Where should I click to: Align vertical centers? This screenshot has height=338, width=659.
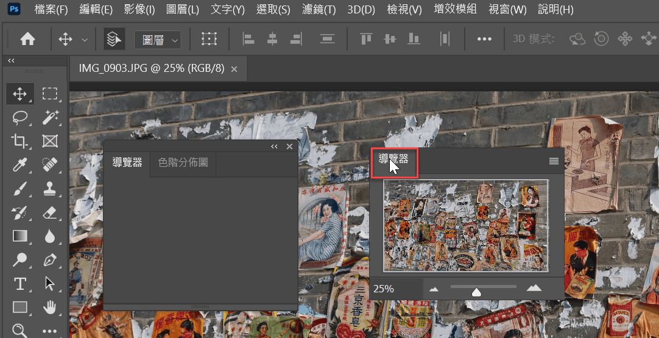click(x=390, y=39)
